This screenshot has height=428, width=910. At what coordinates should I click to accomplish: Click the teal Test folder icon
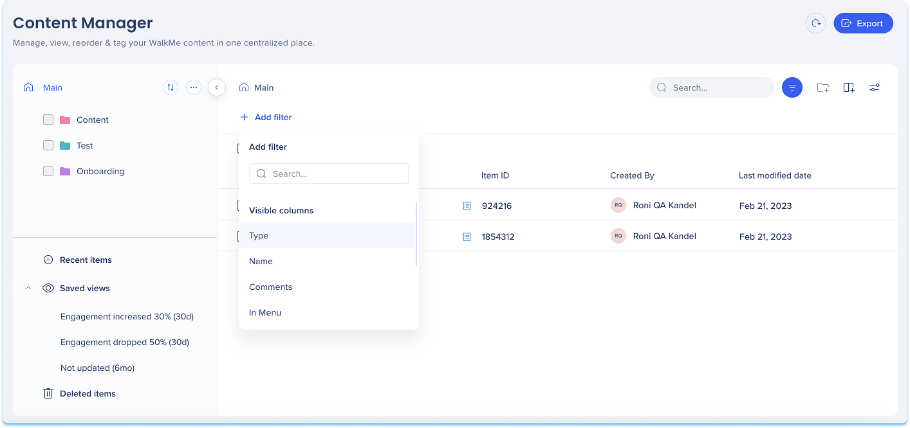[65, 145]
